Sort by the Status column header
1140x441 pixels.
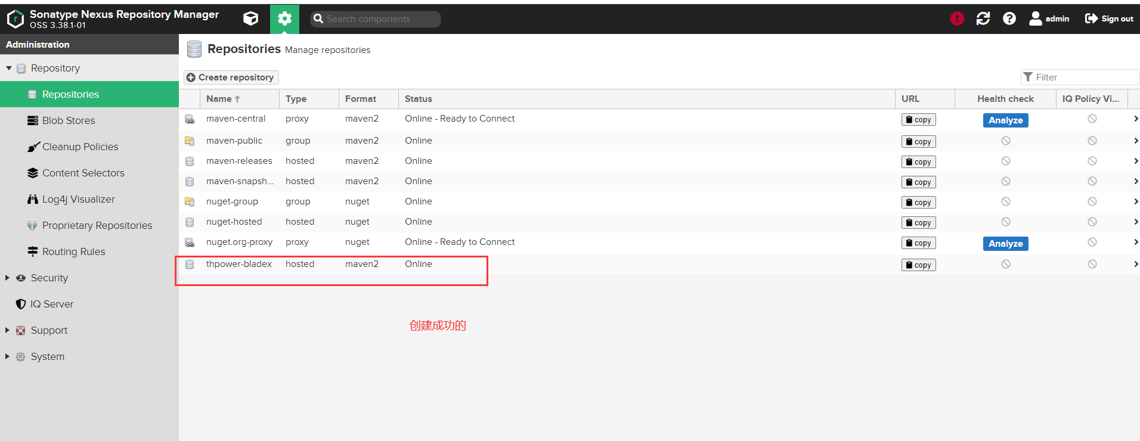pyautogui.click(x=647, y=99)
